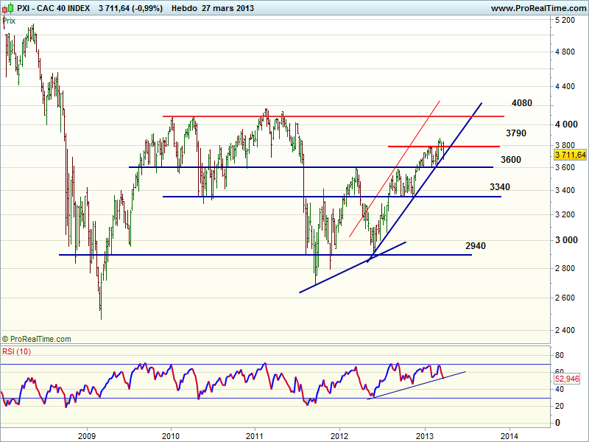Click the 3 711,64 (-0,99%) quote in header
589x442 pixels.
130,7
